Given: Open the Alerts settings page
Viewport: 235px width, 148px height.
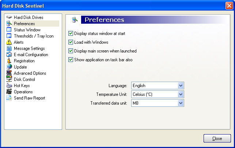Looking at the screenshot, I should 19,42.
